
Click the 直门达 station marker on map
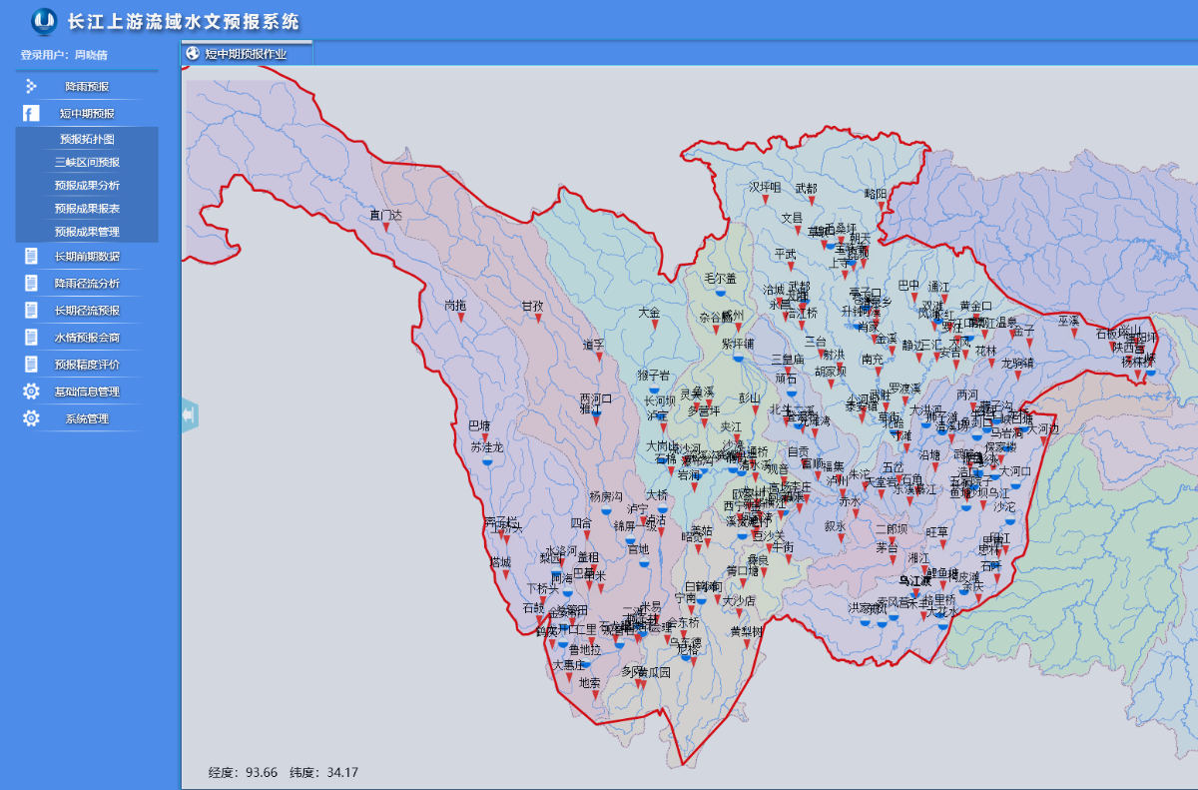pyautogui.click(x=385, y=228)
